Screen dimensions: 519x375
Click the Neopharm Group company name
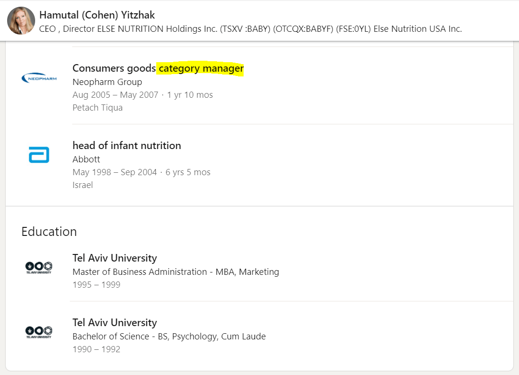click(107, 82)
